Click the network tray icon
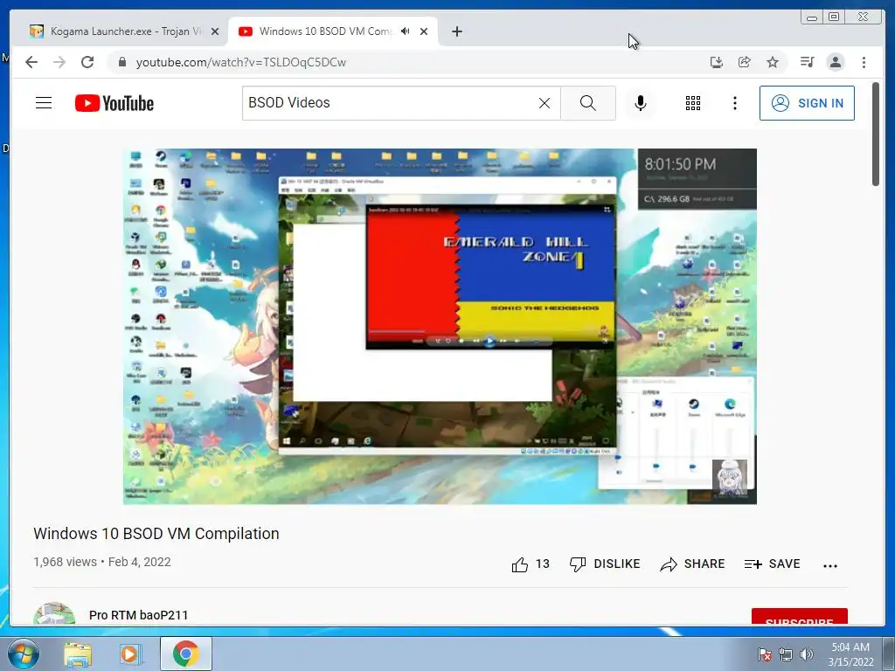The image size is (895, 671). [x=786, y=654]
